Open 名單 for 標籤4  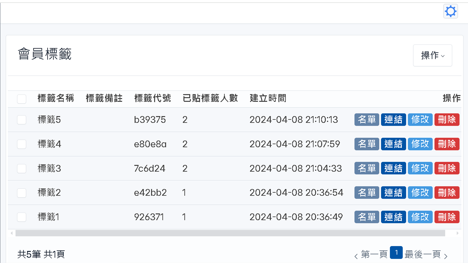coord(367,144)
